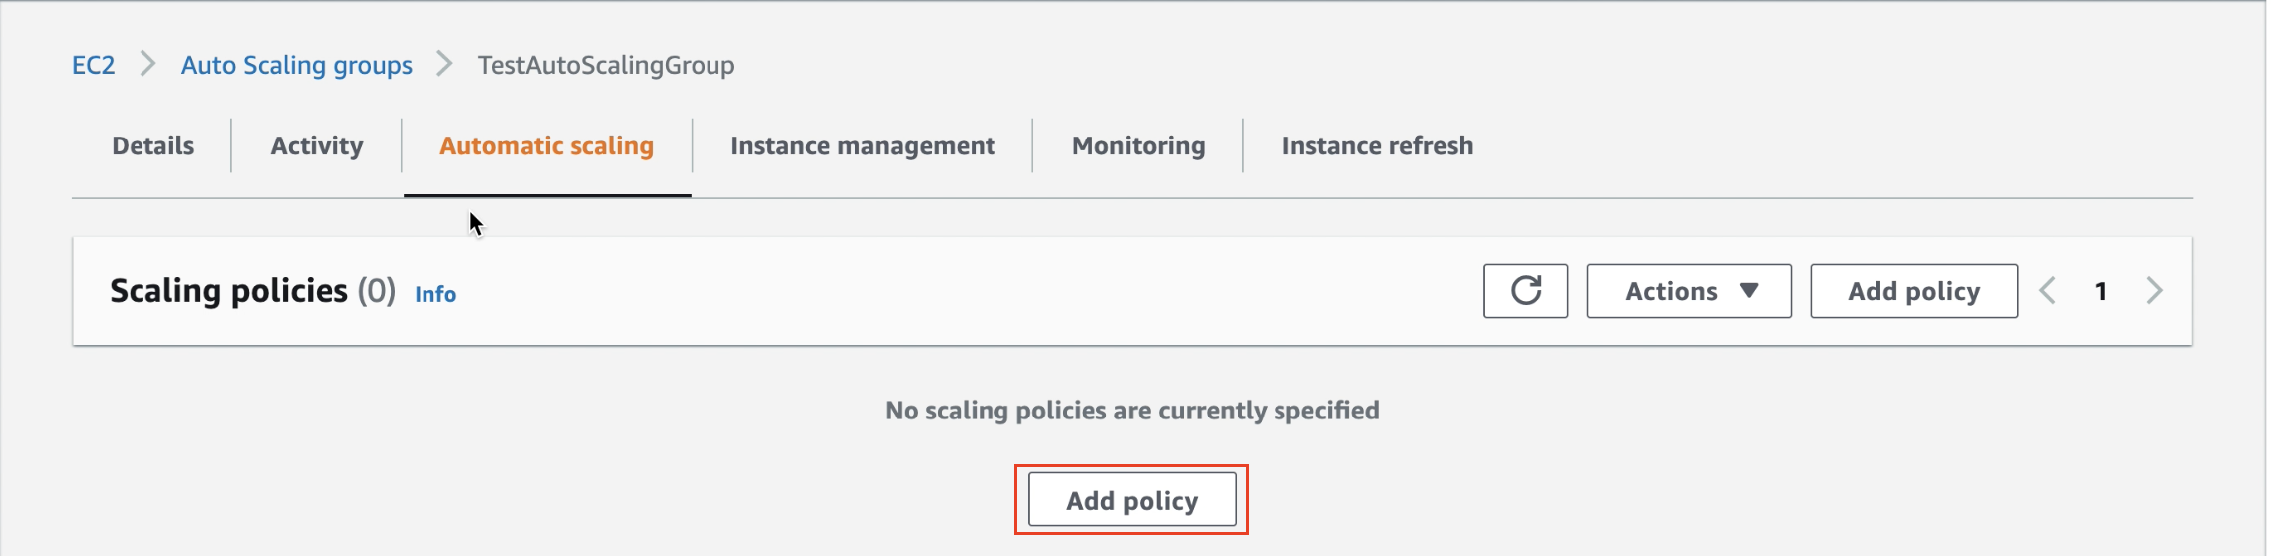Open the EC2 breadcrumb link
The height and width of the screenshot is (556, 2272).
(x=94, y=65)
